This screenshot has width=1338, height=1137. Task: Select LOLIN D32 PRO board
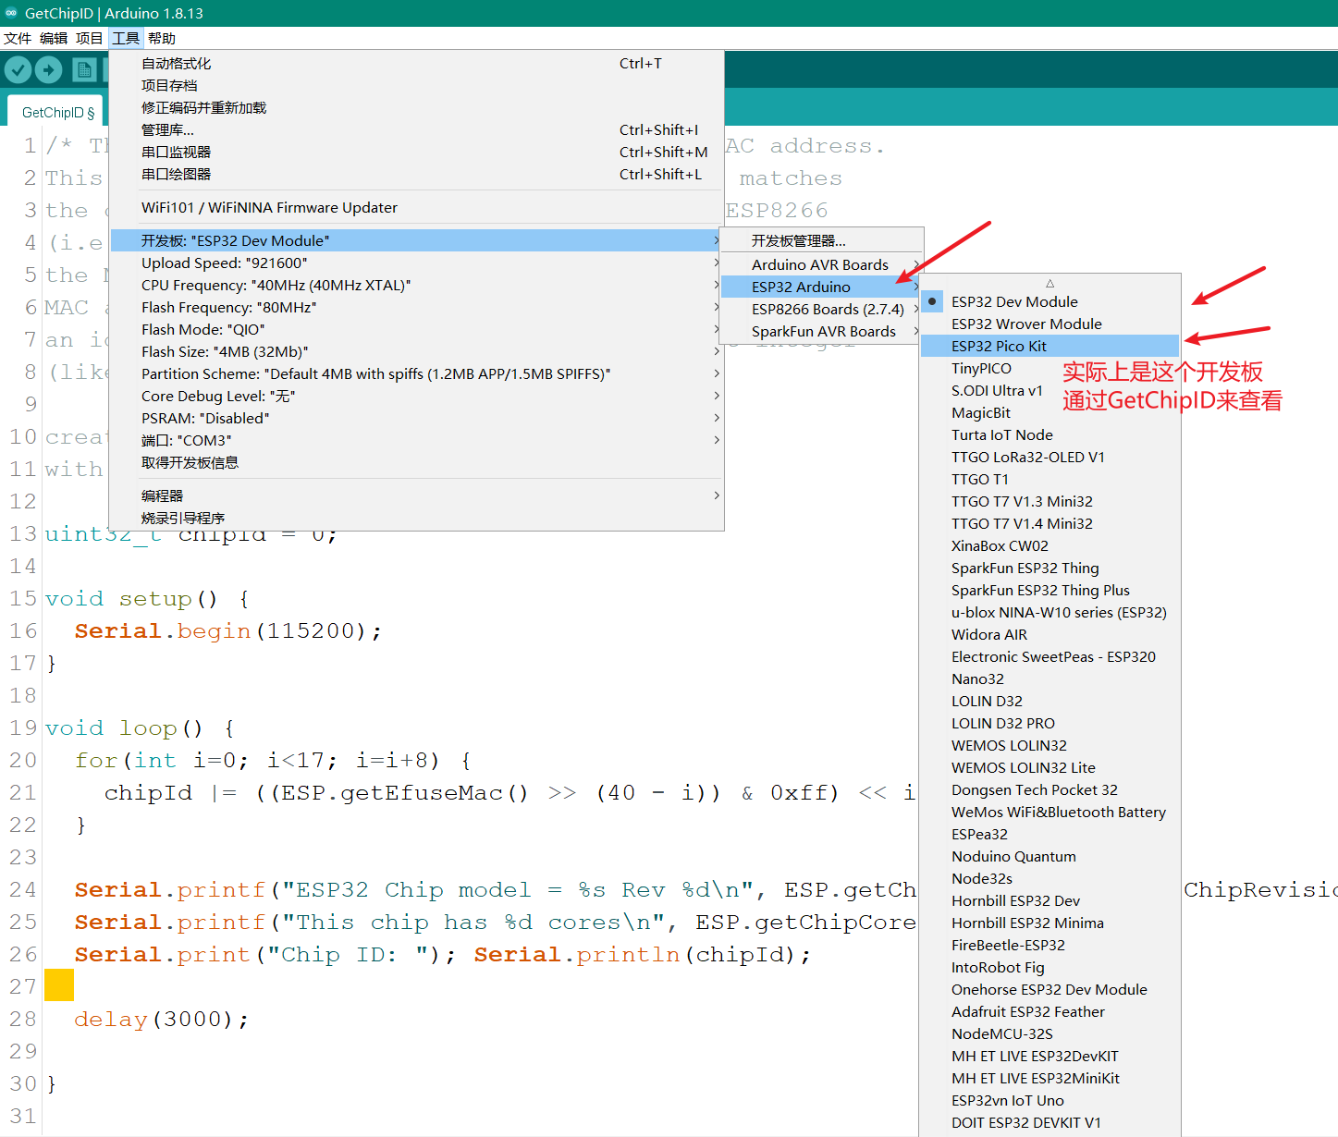[x=1050, y=723]
